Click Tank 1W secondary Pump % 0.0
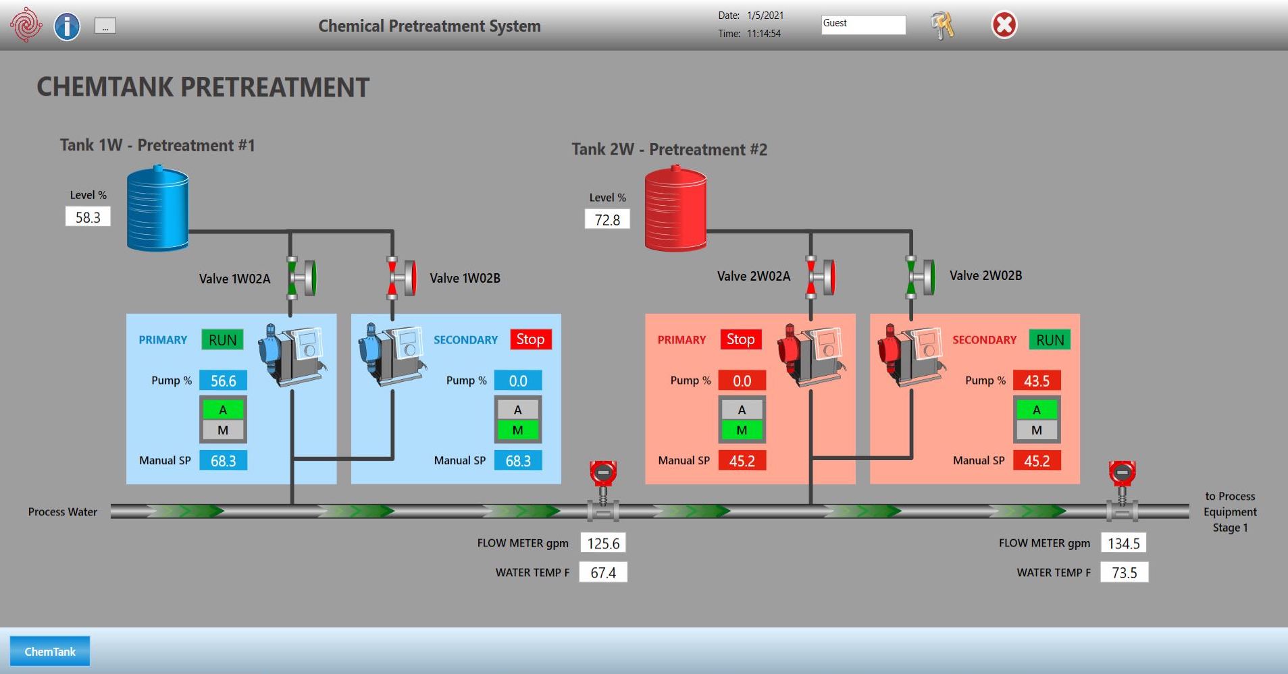The height and width of the screenshot is (674, 1288). pos(518,381)
